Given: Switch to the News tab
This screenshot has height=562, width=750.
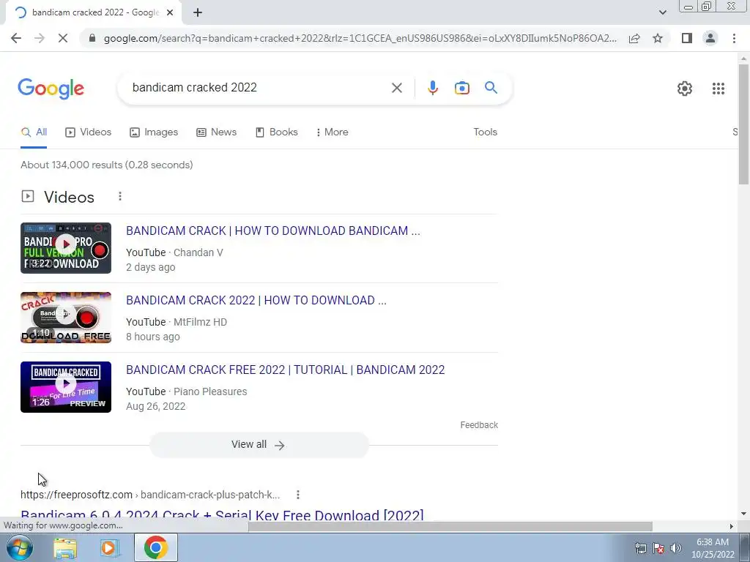Looking at the screenshot, I should (217, 132).
